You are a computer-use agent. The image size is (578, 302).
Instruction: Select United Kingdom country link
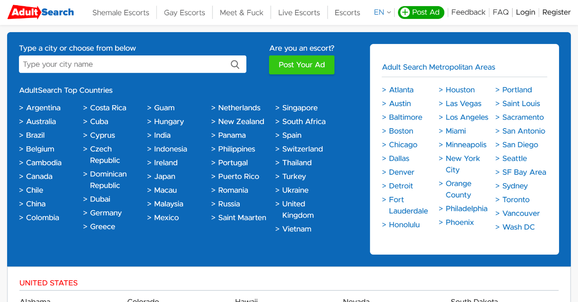pos(298,210)
